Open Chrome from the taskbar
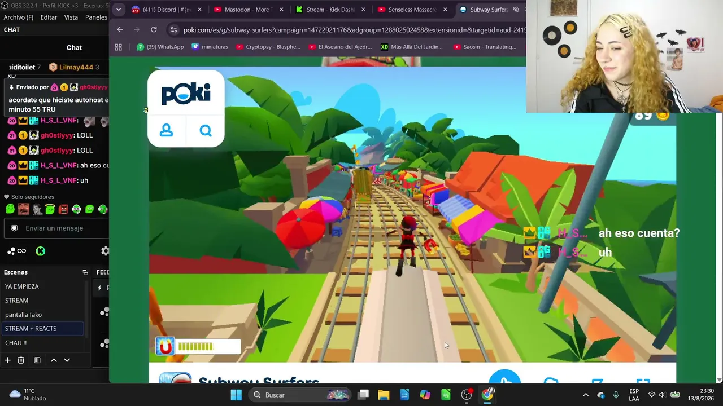The width and height of the screenshot is (723, 406). pos(487,395)
